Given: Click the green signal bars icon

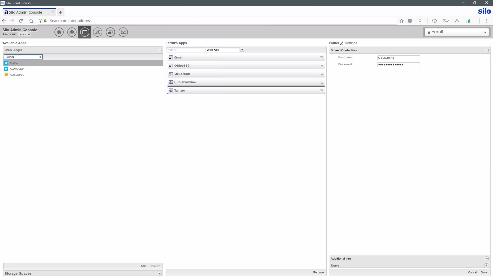Looking at the screenshot, I should pos(468,21).
